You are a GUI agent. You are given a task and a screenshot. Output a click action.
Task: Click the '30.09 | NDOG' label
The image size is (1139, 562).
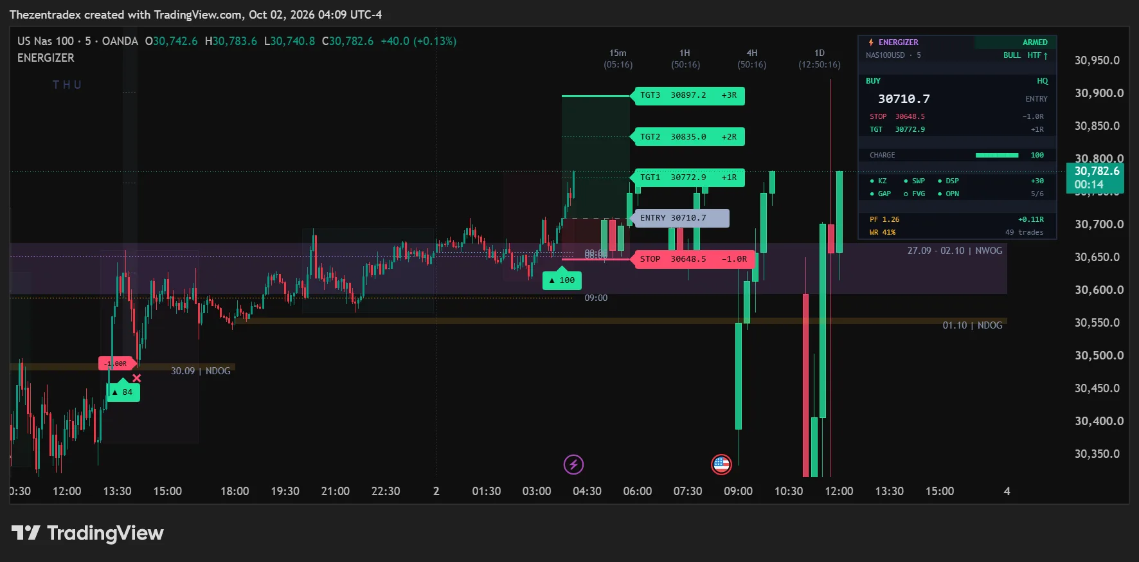(201, 371)
